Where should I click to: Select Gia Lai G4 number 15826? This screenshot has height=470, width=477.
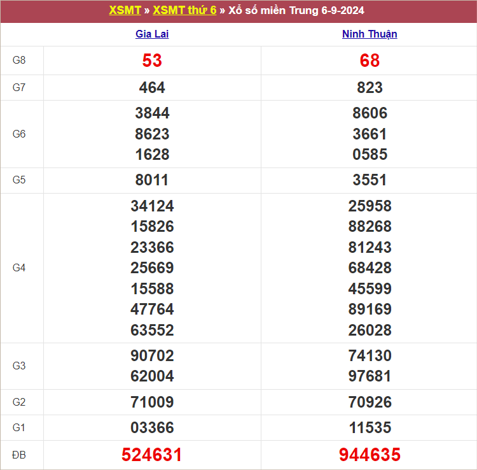152,227
